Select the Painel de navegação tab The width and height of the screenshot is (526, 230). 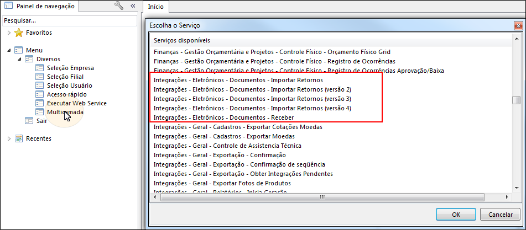[40, 6]
